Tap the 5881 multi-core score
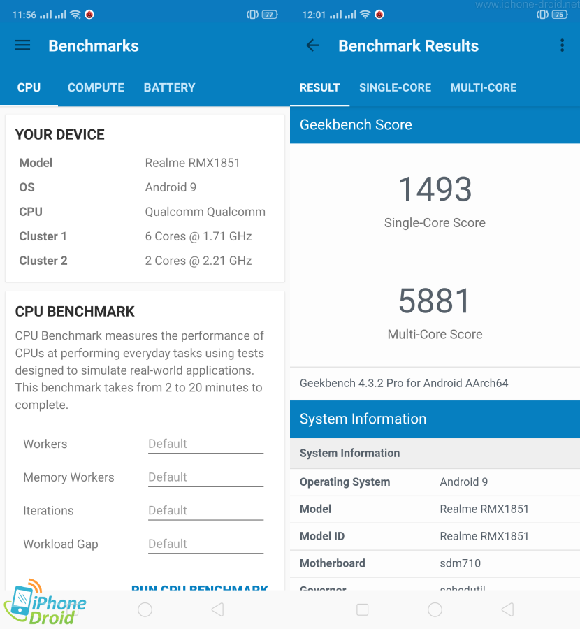 coord(435,301)
